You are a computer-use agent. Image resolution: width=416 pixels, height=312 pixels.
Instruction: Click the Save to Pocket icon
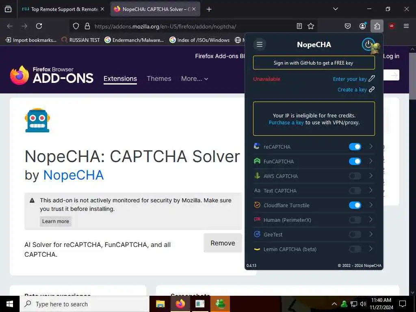pos(348,26)
